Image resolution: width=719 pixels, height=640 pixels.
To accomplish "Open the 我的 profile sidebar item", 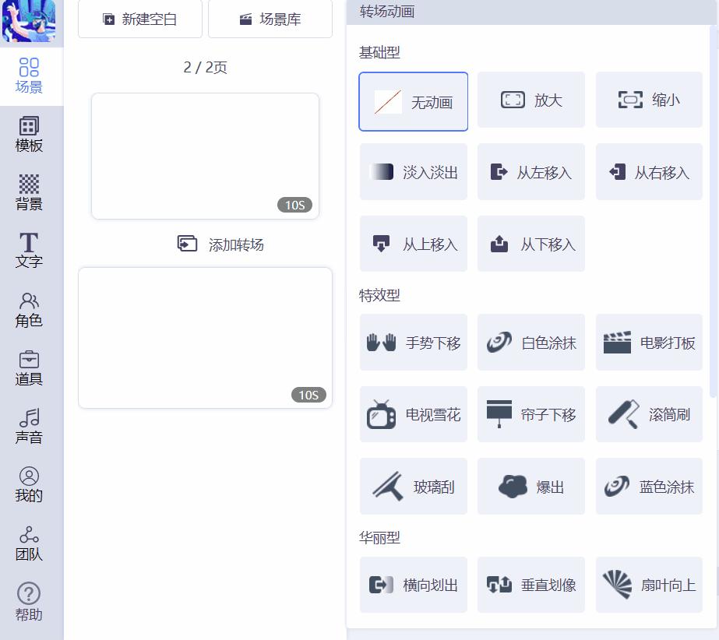I will tap(29, 485).
